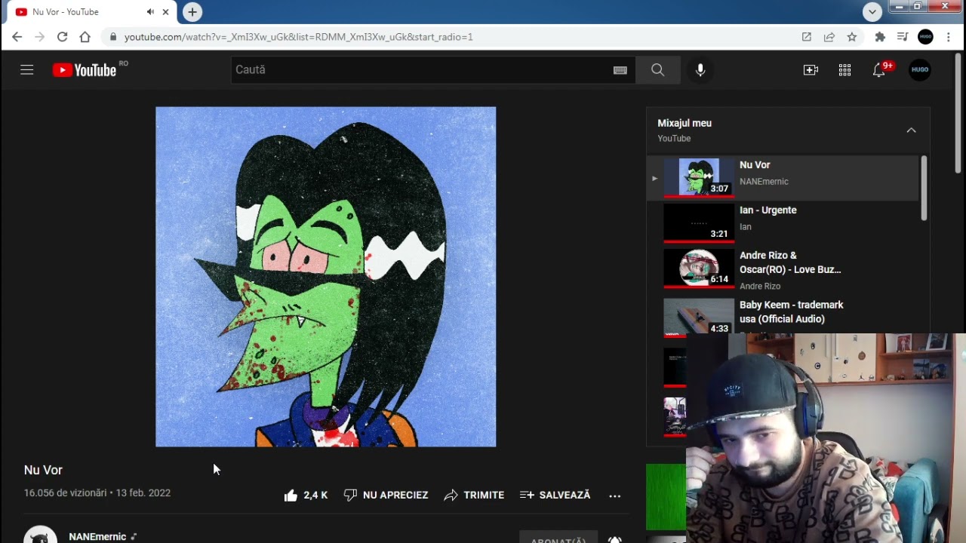Viewport: 966px width, 543px height.
Task: Bookmark this page with star
Action: [x=852, y=36]
